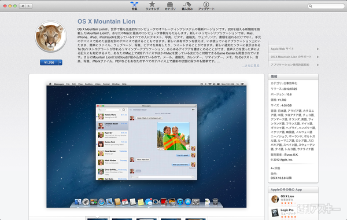Open the Logic Pro app icon
Screen dimensions: 347x220
pos(275,212)
